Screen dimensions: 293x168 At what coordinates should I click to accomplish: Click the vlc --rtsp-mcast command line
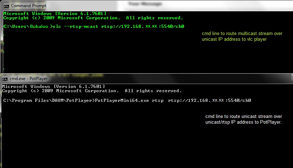tap(94, 26)
